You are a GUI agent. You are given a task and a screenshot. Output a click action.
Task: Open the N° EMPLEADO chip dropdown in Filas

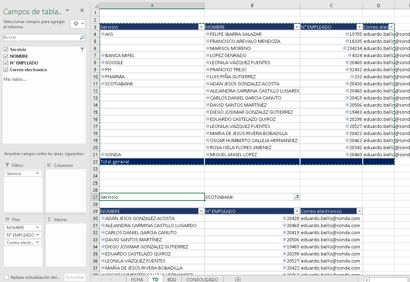click(x=38, y=235)
